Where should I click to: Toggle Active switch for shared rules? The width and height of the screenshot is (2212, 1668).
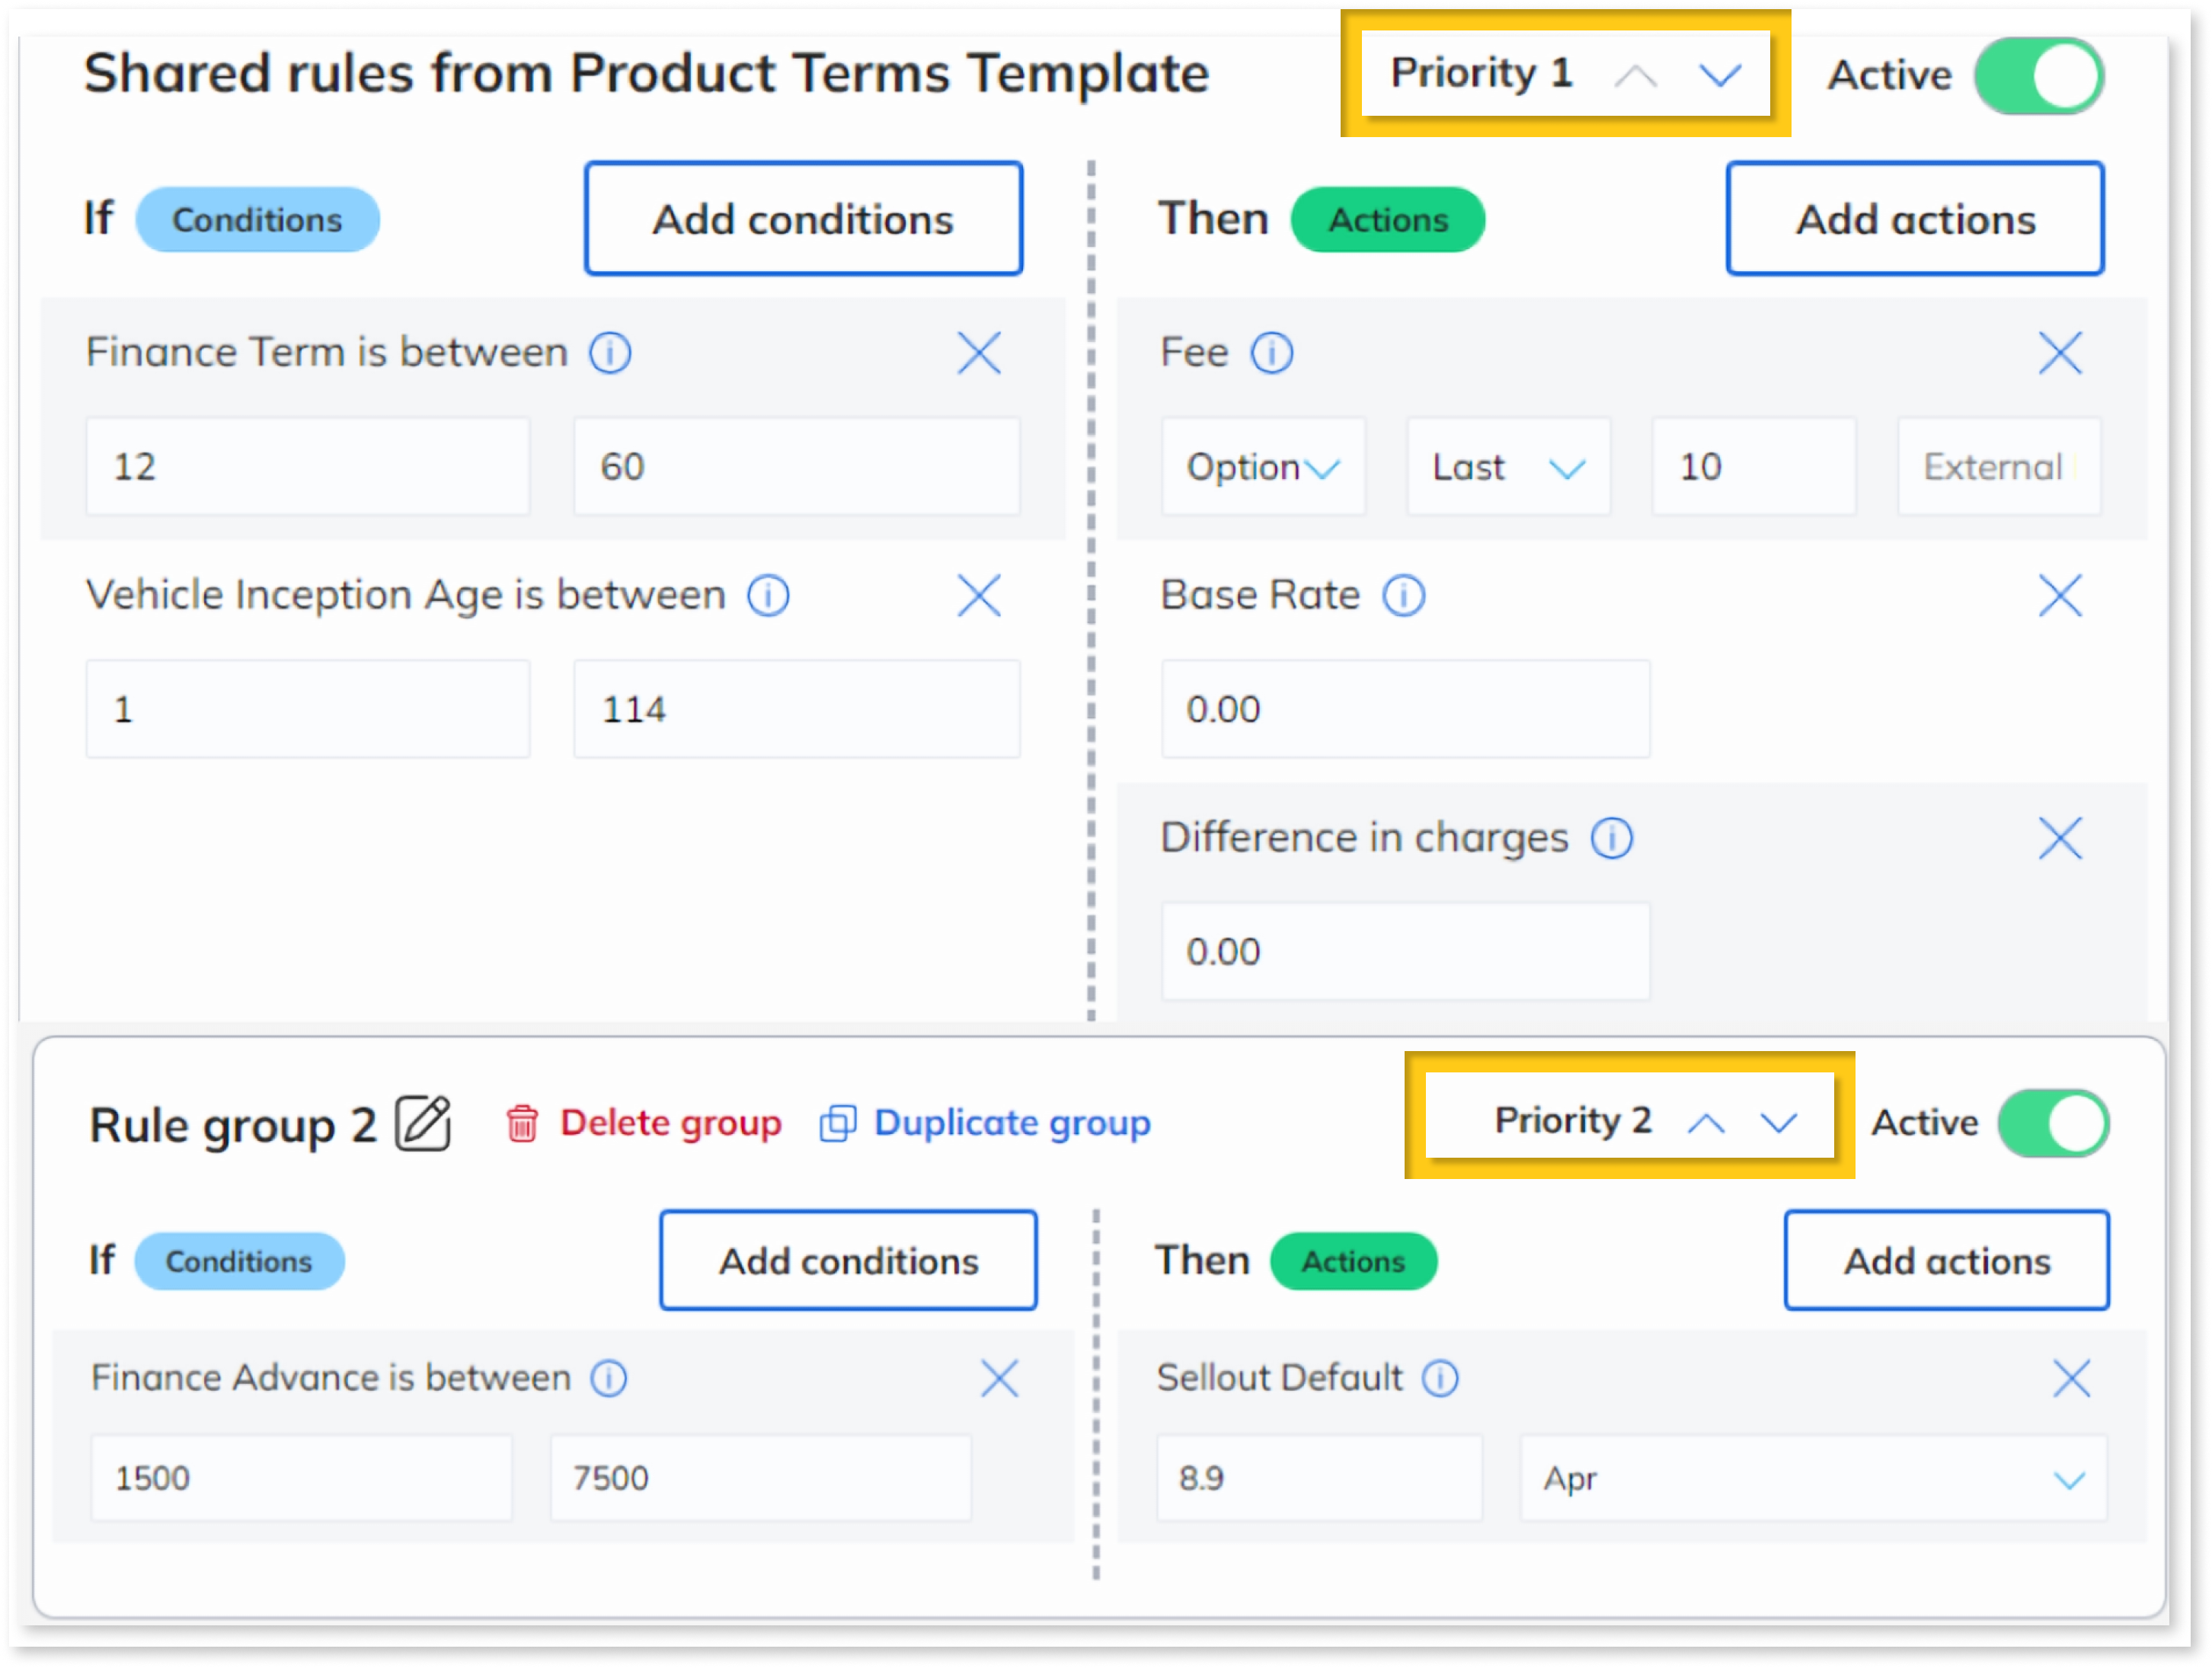pyautogui.click(x=2039, y=76)
